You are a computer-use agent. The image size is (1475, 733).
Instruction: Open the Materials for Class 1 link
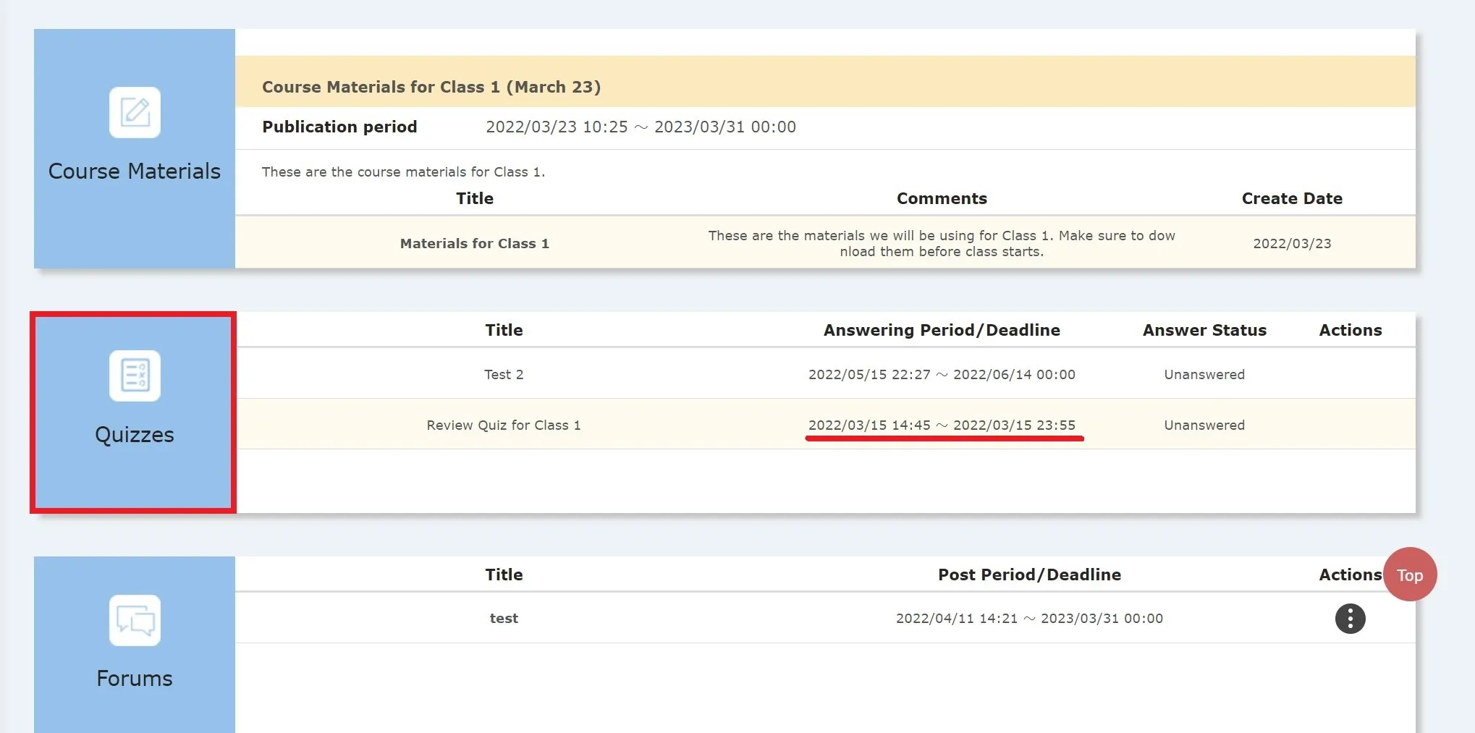474,244
